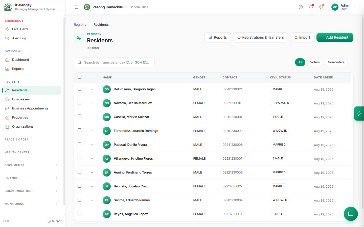Select checkbox for Del Rosario, Gregorio Ilagan
364x227 pixels.
[80, 89]
